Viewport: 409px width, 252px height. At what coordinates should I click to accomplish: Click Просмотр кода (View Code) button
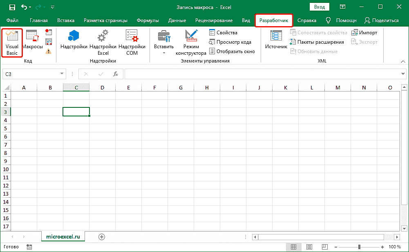(x=230, y=42)
